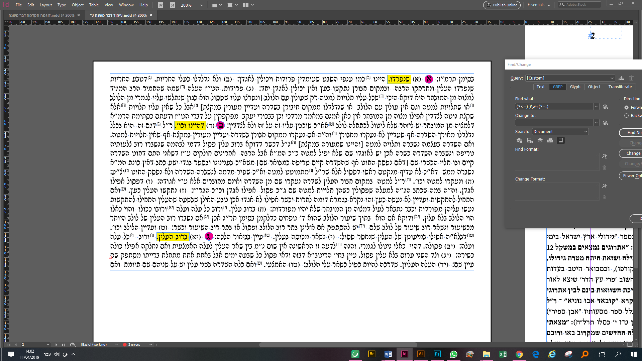642x361 pixels.
Task: Click the Change button
Action: (x=633, y=153)
